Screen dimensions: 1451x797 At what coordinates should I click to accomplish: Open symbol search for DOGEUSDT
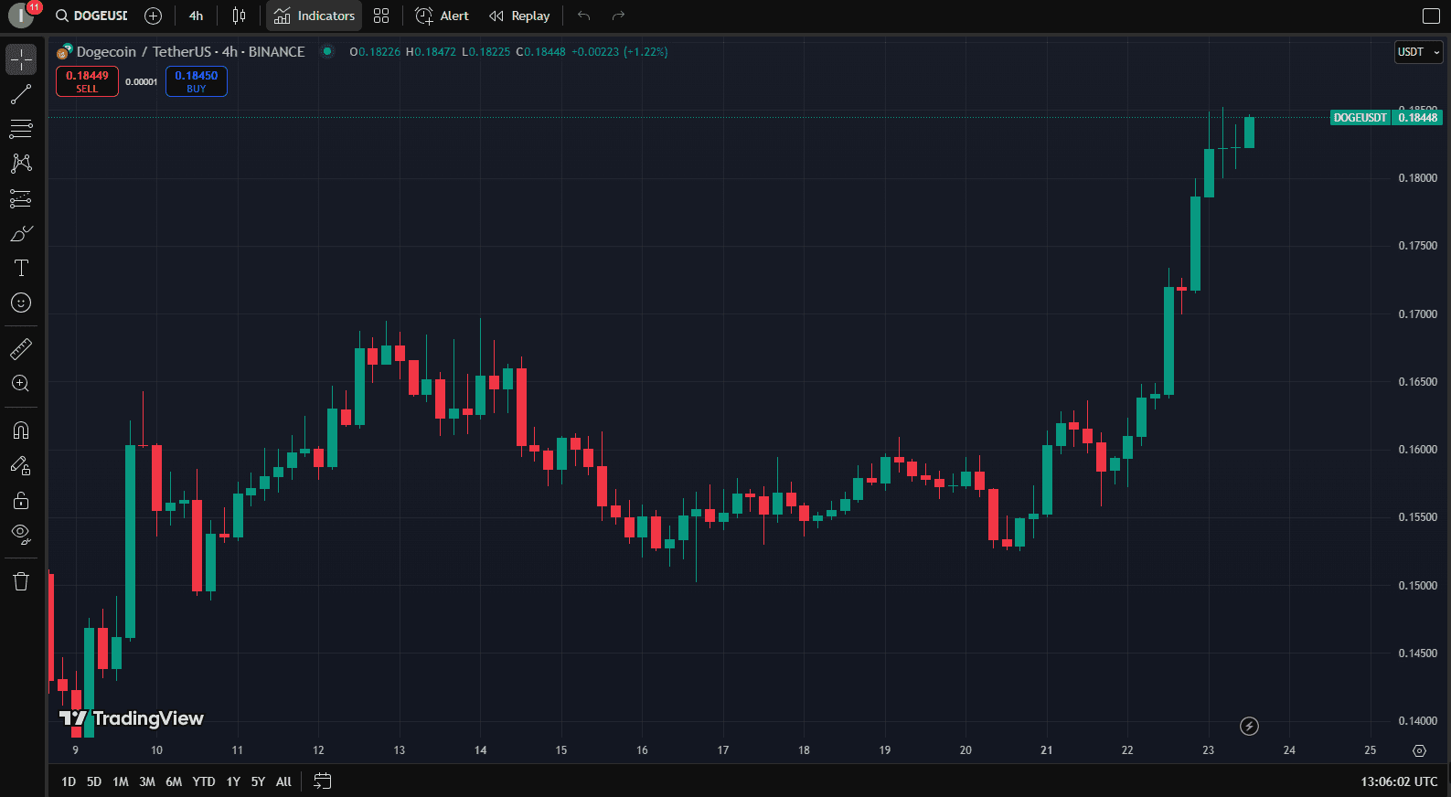tap(91, 16)
